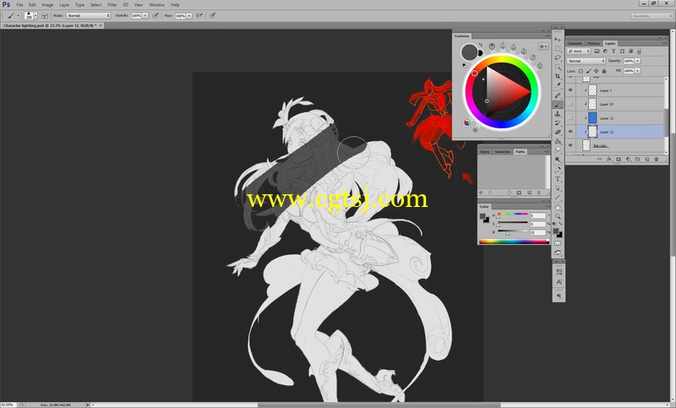This screenshot has height=408, width=676.
Task: Open tool preset picker arrow
Action: [18, 15]
